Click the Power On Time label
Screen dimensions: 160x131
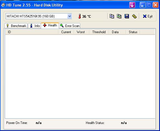tap(17, 123)
